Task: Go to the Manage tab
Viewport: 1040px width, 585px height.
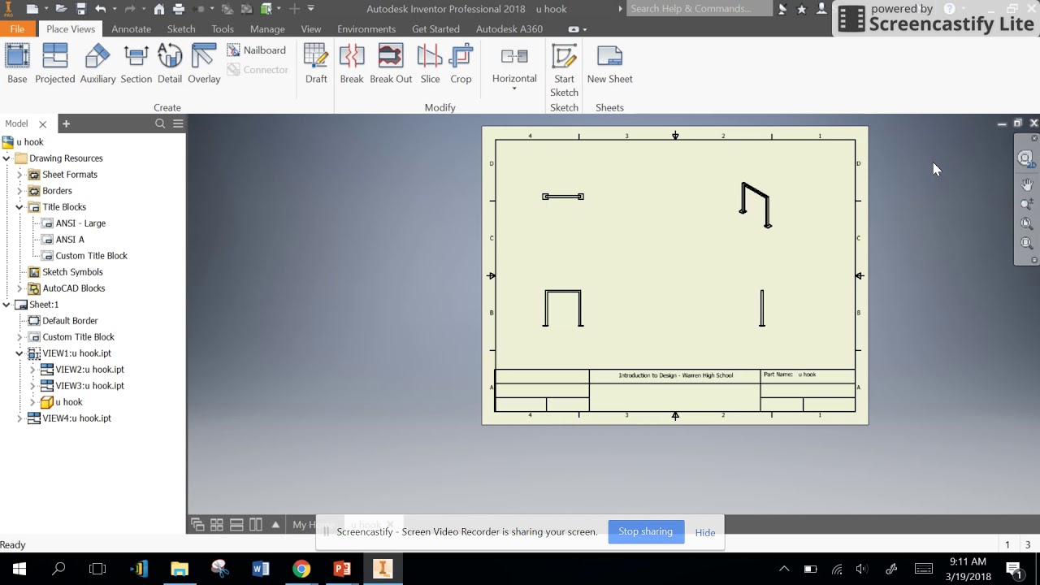Action: click(267, 29)
